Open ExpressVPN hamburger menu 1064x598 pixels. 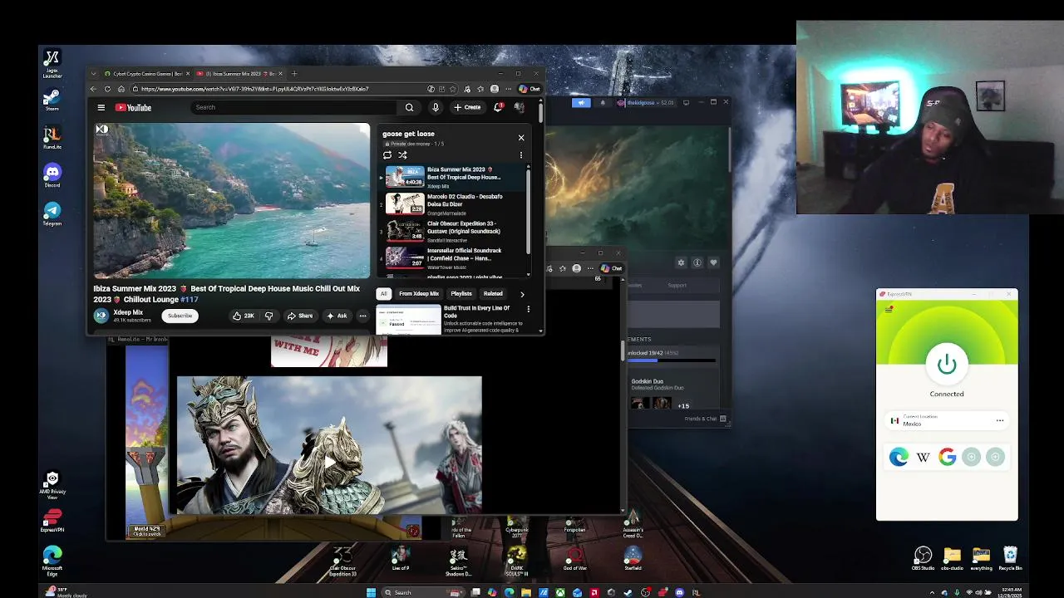coord(889,309)
